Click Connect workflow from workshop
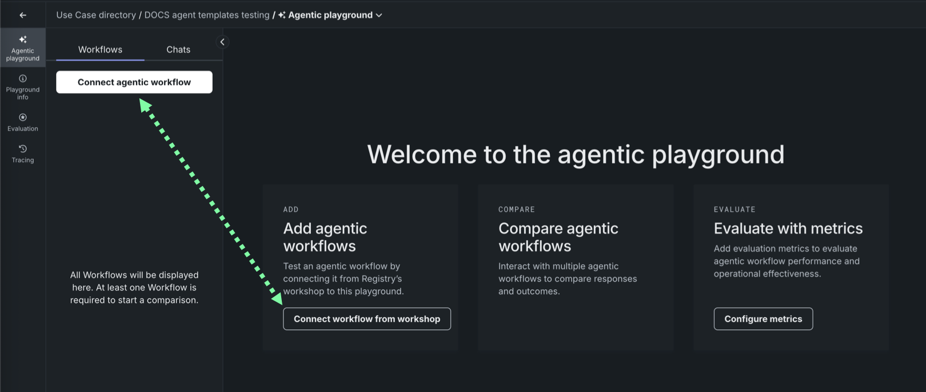The image size is (926, 392). [x=367, y=319]
